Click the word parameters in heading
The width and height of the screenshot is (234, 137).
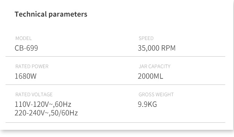[68, 15]
